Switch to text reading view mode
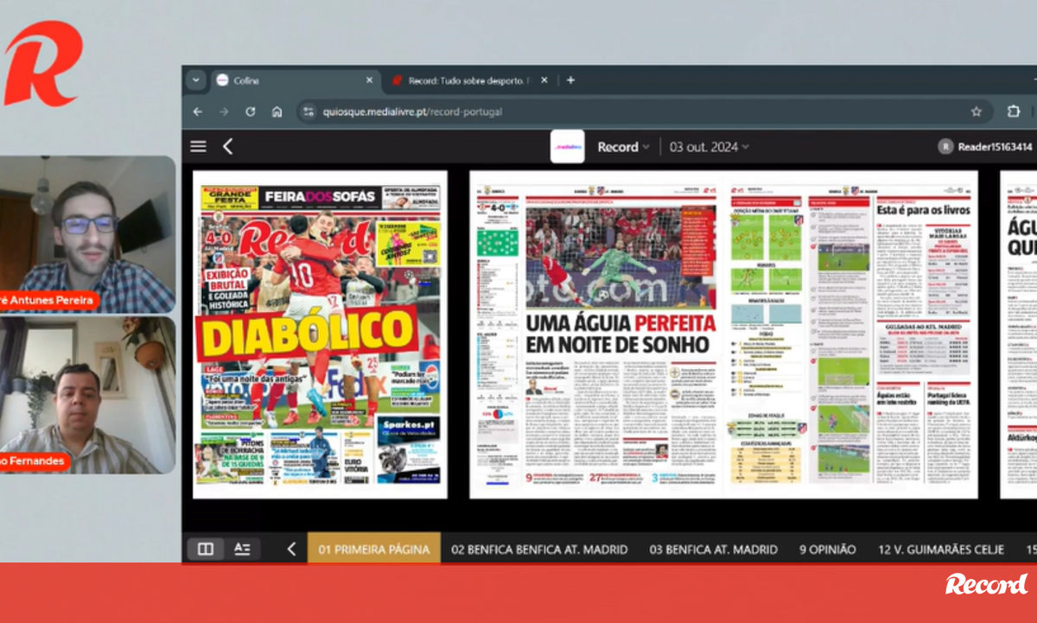1037x623 pixels. tap(242, 549)
